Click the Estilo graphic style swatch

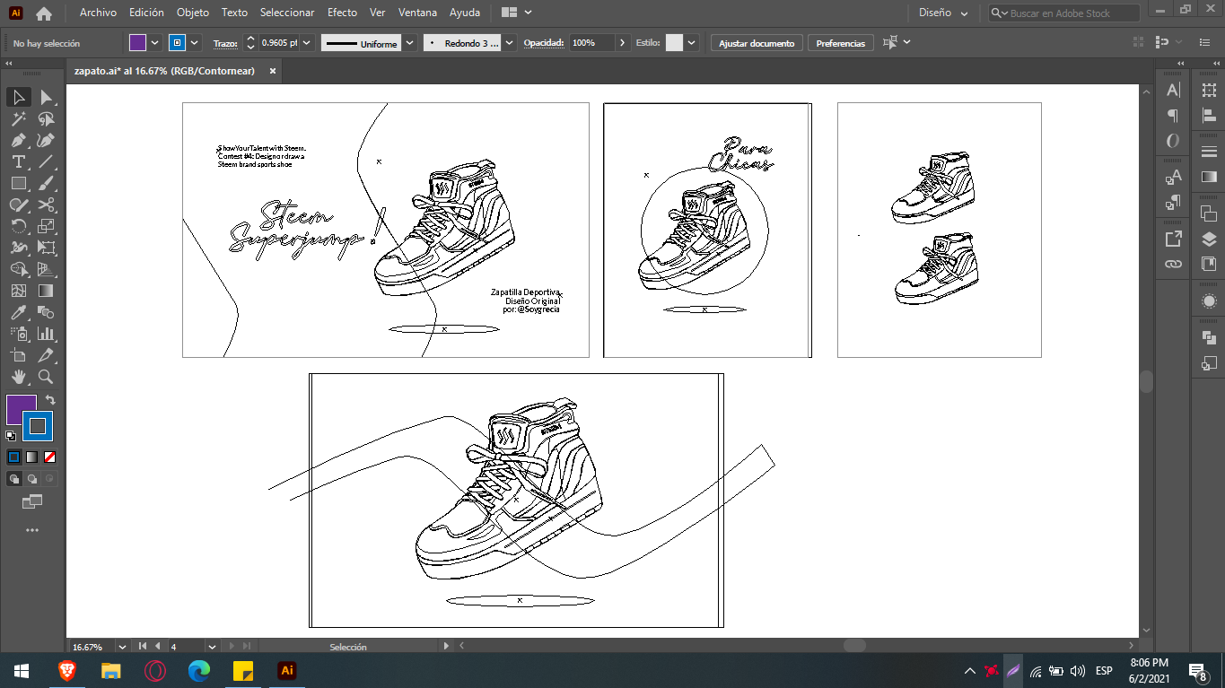tap(674, 43)
